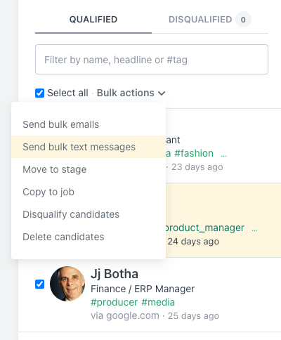Switch to the Disqualified tab

200,20
